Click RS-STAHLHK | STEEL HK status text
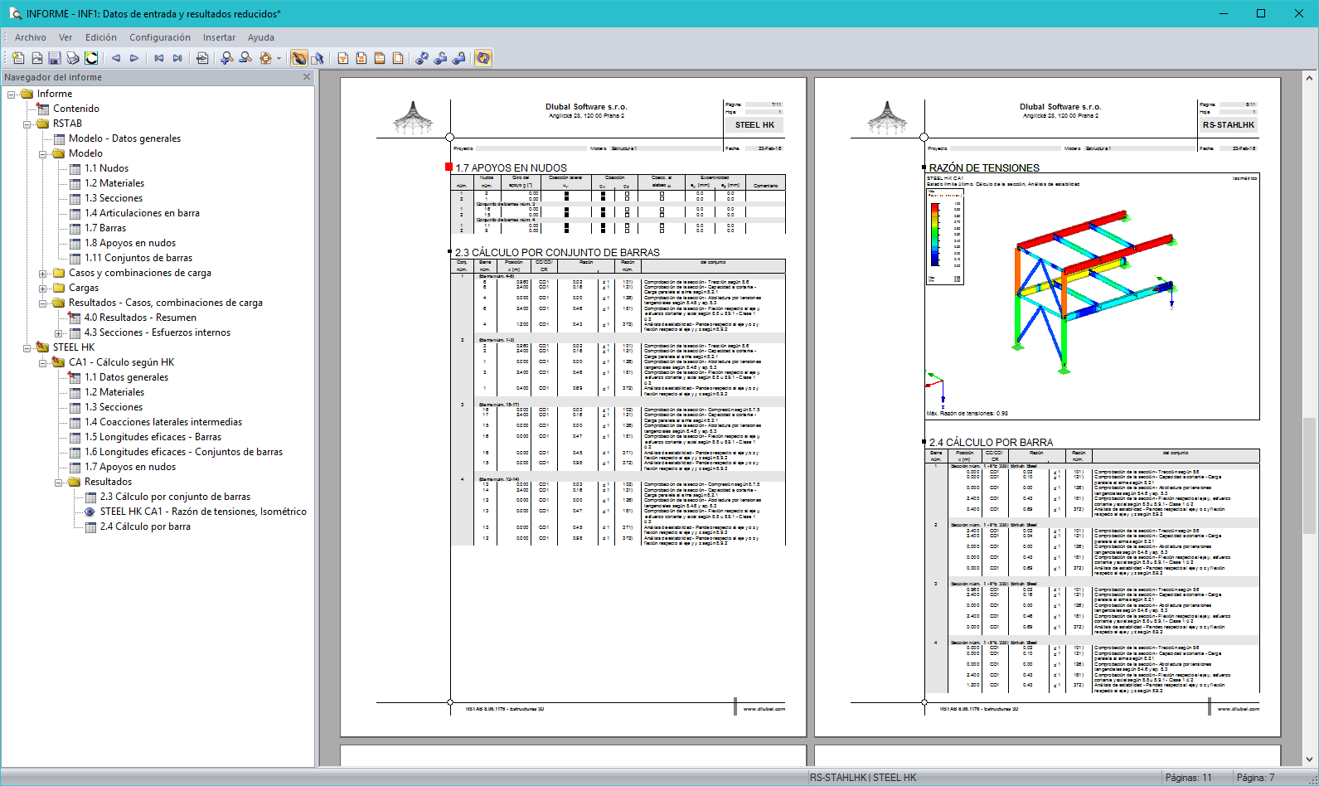1319x786 pixels. tap(863, 778)
